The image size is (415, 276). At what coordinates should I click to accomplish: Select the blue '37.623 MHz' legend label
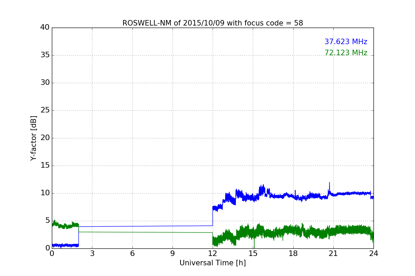[x=346, y=42]
